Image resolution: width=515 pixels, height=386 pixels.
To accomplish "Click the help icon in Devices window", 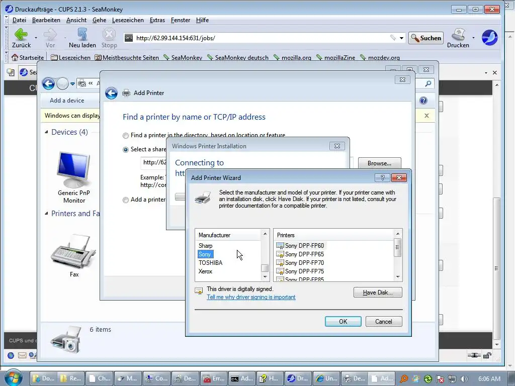I will (423, 101).
